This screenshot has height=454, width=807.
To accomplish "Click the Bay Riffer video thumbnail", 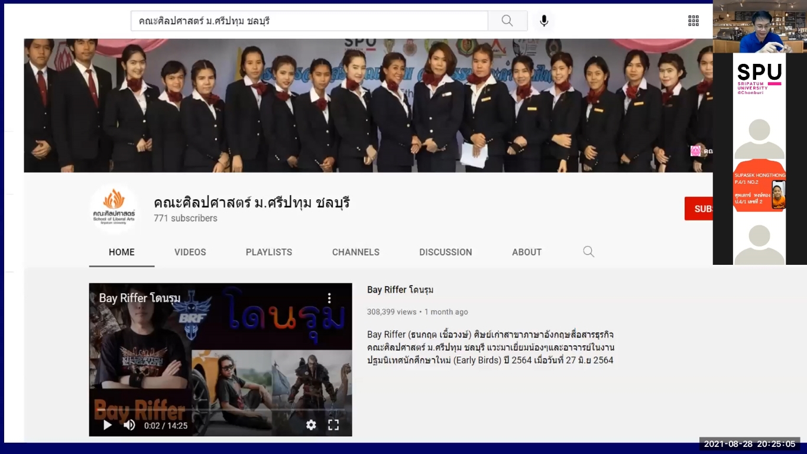I will click(x=221, y=359).
